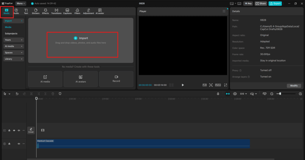305x160 pixels.
Task: Click the undo arrow in timeline toolbar
Action: [x=17, y=94]
